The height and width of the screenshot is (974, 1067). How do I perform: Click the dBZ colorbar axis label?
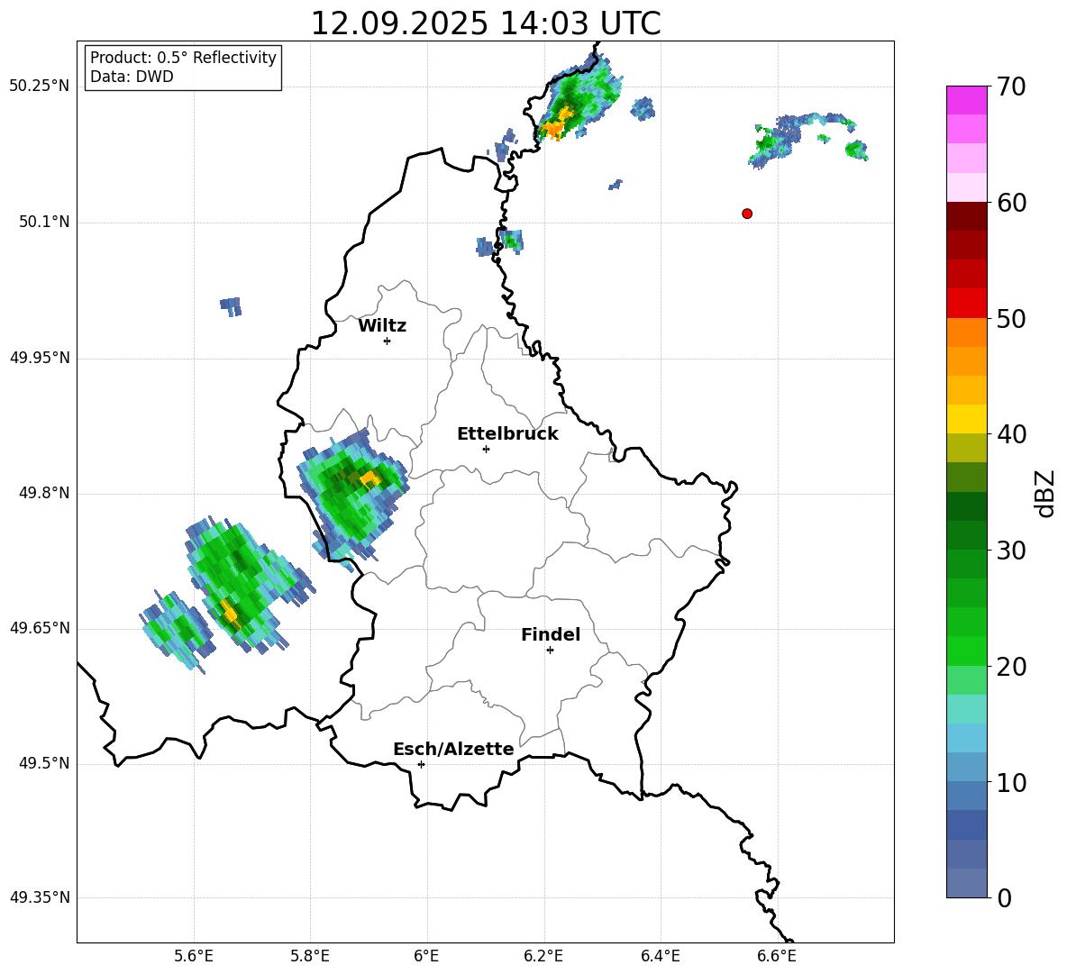[x=1045, y=493]
